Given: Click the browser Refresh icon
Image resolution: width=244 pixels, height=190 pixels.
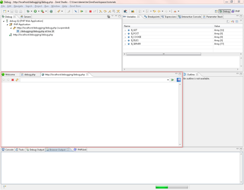Looking at the screenshot, I should click(17, 80).
